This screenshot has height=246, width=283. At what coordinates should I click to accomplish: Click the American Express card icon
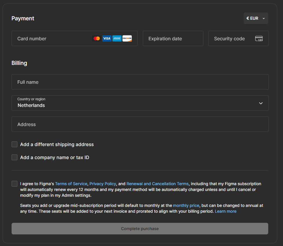pos(117,39)
